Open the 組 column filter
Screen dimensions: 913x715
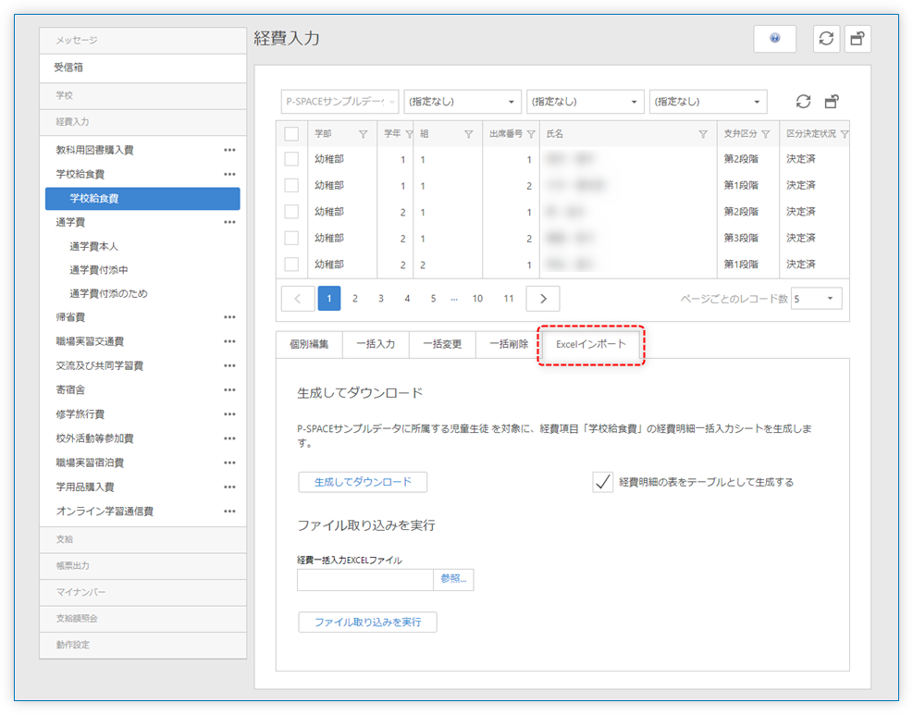point(468,134)
